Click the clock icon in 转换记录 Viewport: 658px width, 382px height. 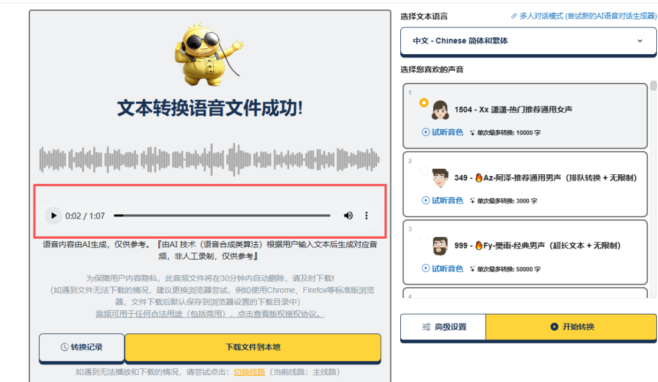coord(65,347)
